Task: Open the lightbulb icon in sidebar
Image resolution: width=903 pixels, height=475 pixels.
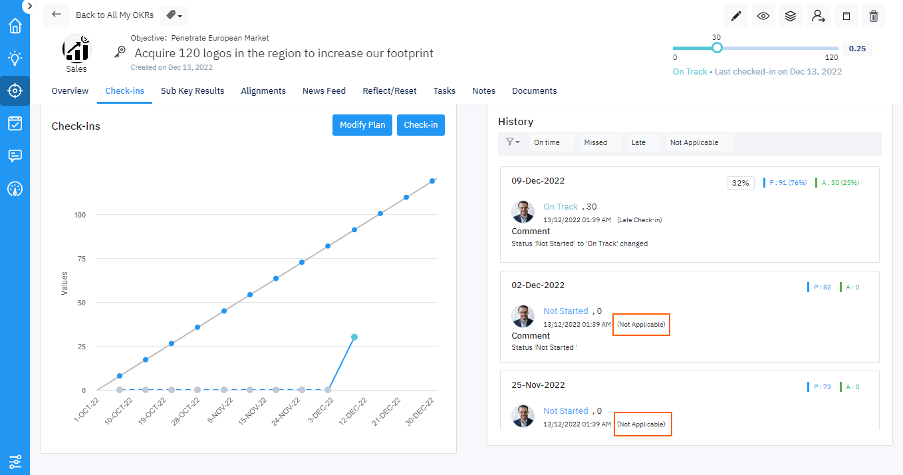Action: click(x=15, y=58)
